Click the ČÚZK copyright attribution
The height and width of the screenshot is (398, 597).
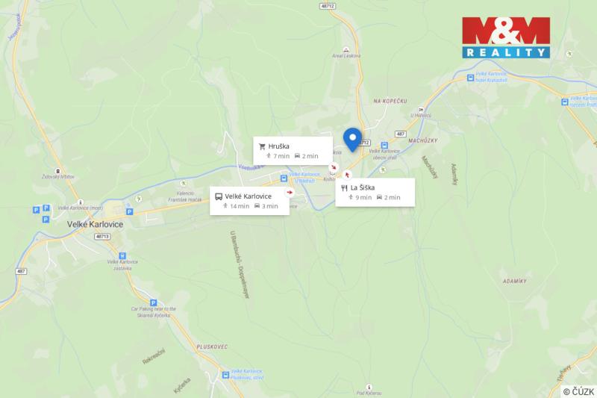(578, 391)
